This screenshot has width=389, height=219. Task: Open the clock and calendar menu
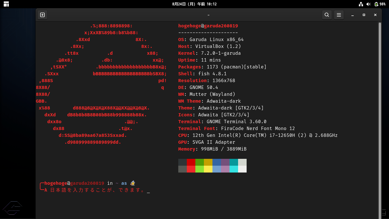[x=195, y=4]
